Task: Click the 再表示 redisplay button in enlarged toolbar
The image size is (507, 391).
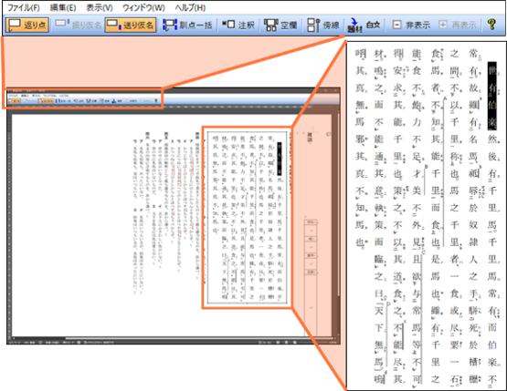Action: click(458, 25)
